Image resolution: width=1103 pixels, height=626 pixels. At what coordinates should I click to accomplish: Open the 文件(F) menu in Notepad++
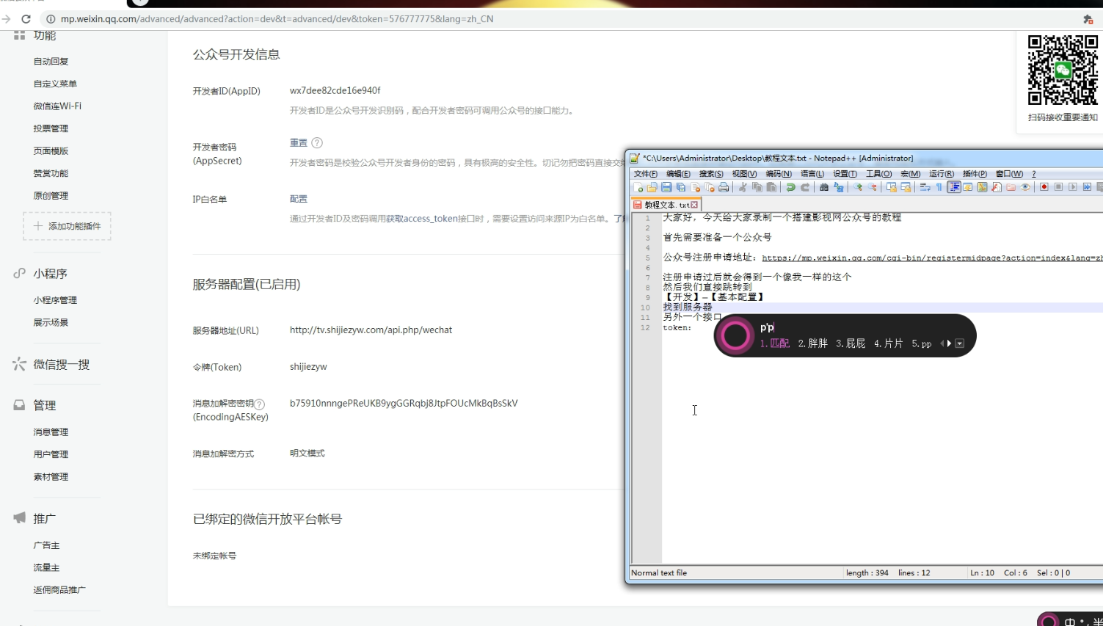pos(646,174)
